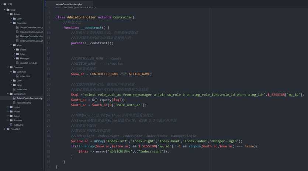Viewport: 308px width, 171px height.
Task: Open Page.class.php in the sidebar
Action: tap(24, 102)
